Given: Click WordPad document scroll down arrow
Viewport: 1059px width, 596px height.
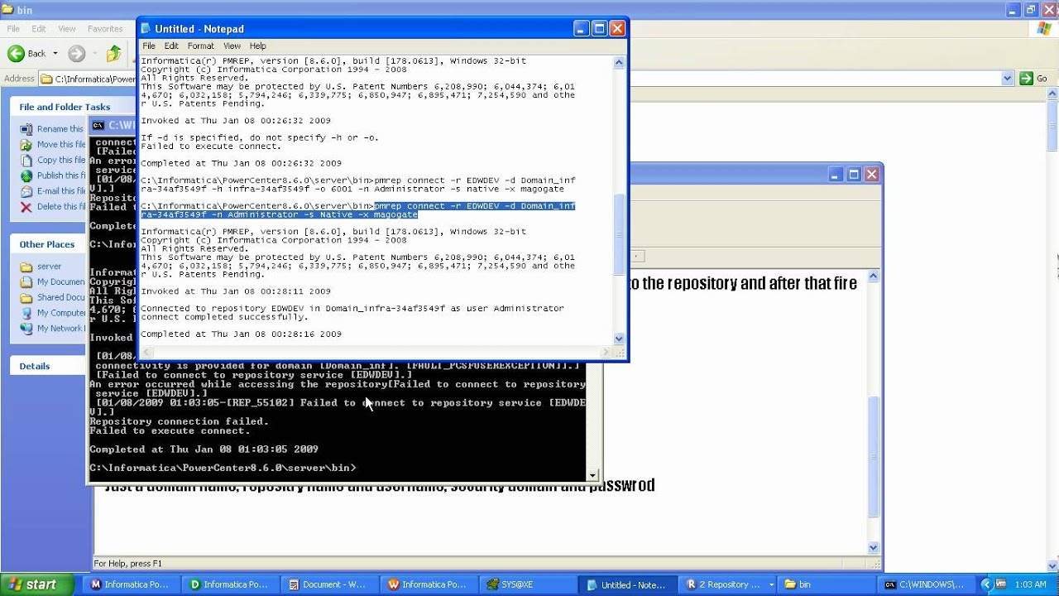Looking at the screenshot, I should click(874, 547).
